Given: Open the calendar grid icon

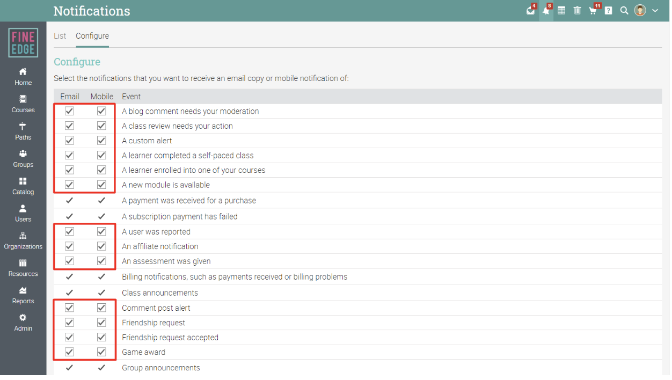Looking at the screenshot, I should (x=561, y=11).
